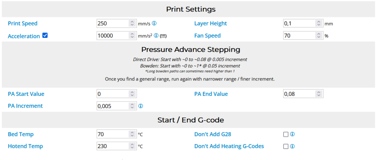Enable the Don't Add G28 checkbox
Viewport: 379px width, 160px height.
coord(286,134)
